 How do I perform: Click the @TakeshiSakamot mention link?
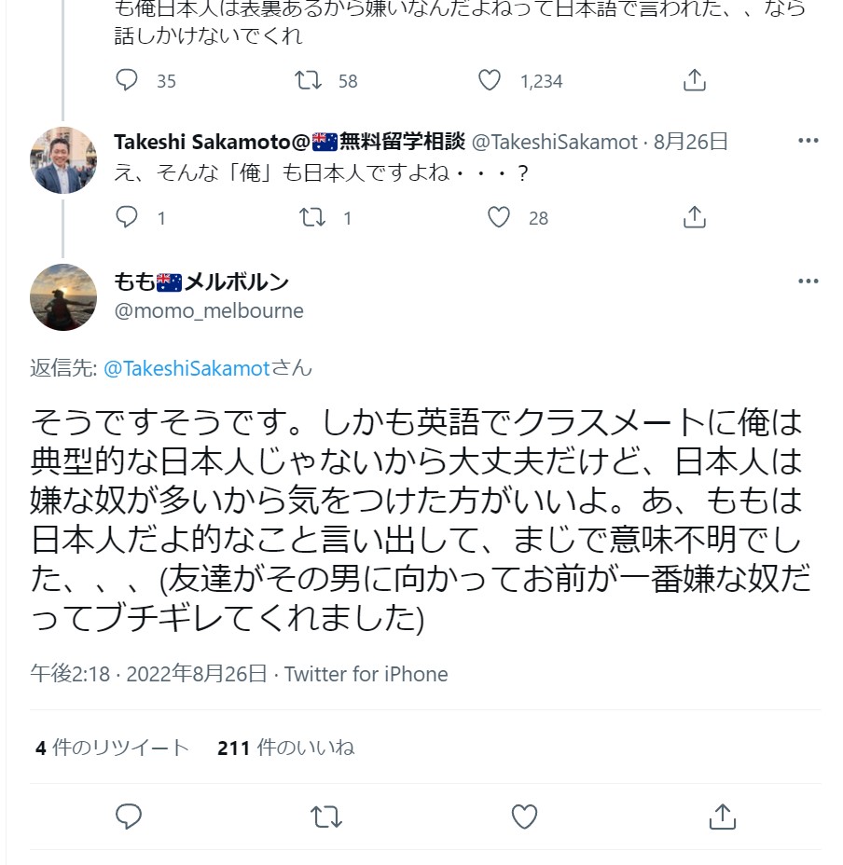click(x=187, y=368)
